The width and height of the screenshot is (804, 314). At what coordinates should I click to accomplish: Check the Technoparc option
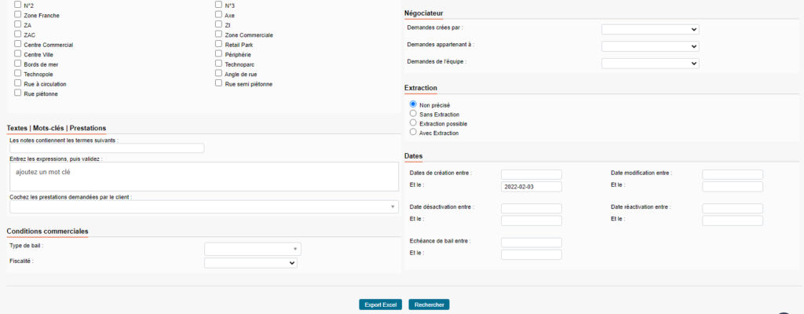pyautogui.click(x=219, y=64)
